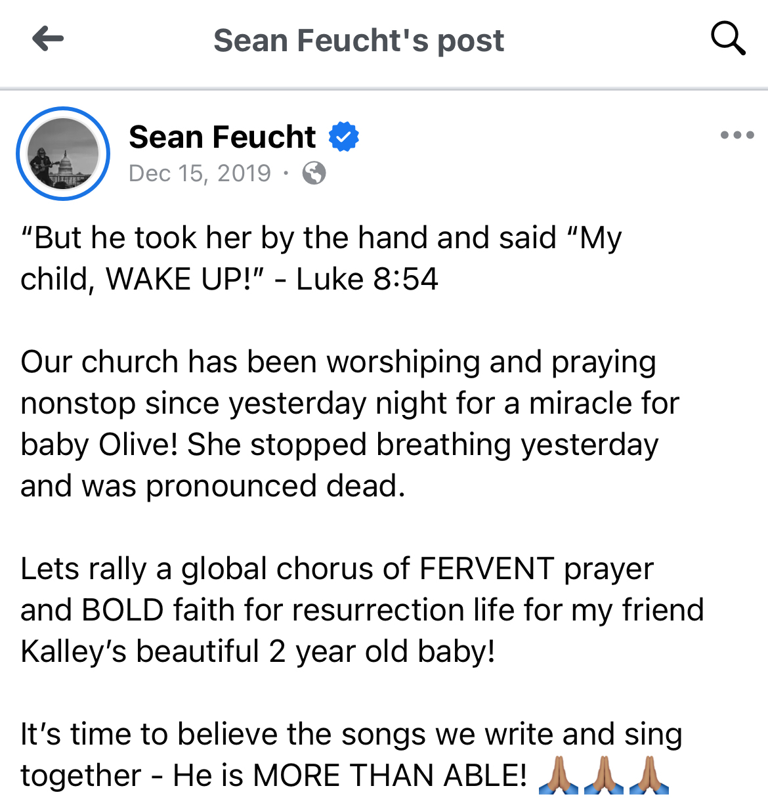Click the middle praying hands emoji
This screenshot has width=768, height=807.
[x=603, y=775]
